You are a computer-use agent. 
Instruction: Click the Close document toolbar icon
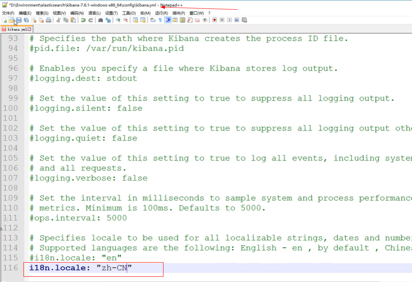coord(34,20)
